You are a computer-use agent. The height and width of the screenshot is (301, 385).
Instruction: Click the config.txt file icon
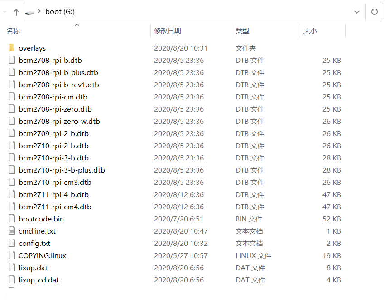tap(12, 243)
